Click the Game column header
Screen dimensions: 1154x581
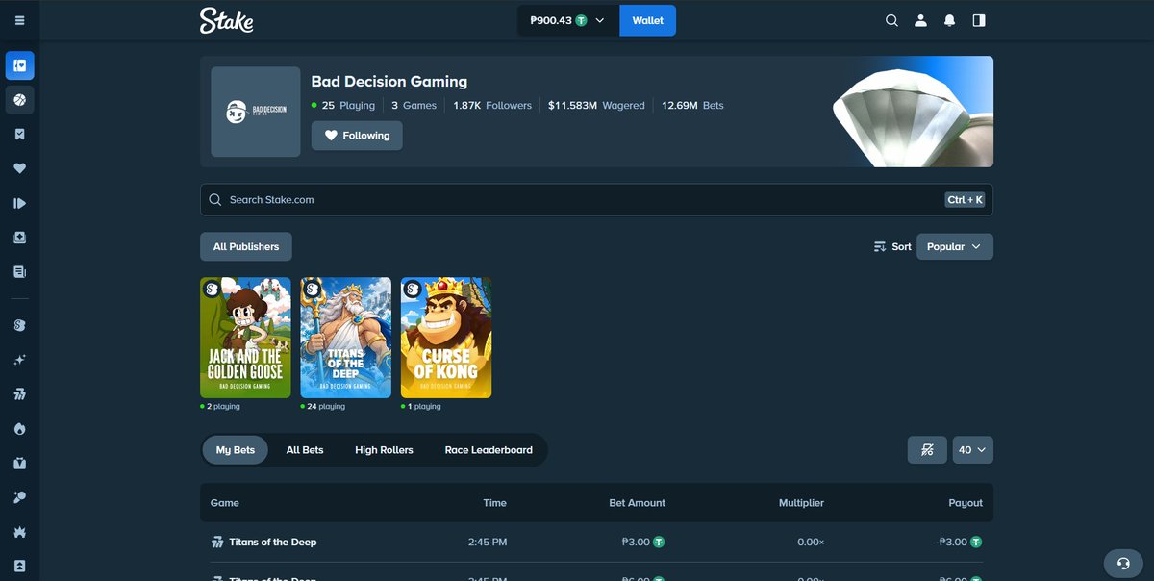pos(225,503)
